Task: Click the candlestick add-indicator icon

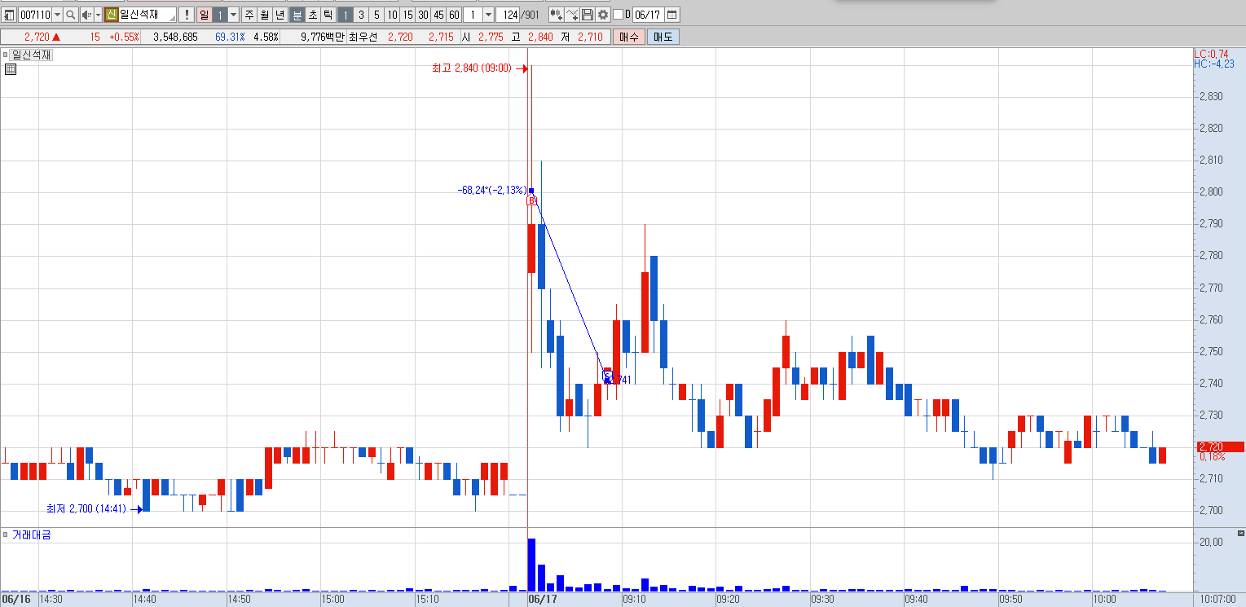Action: tap(557, 15)
